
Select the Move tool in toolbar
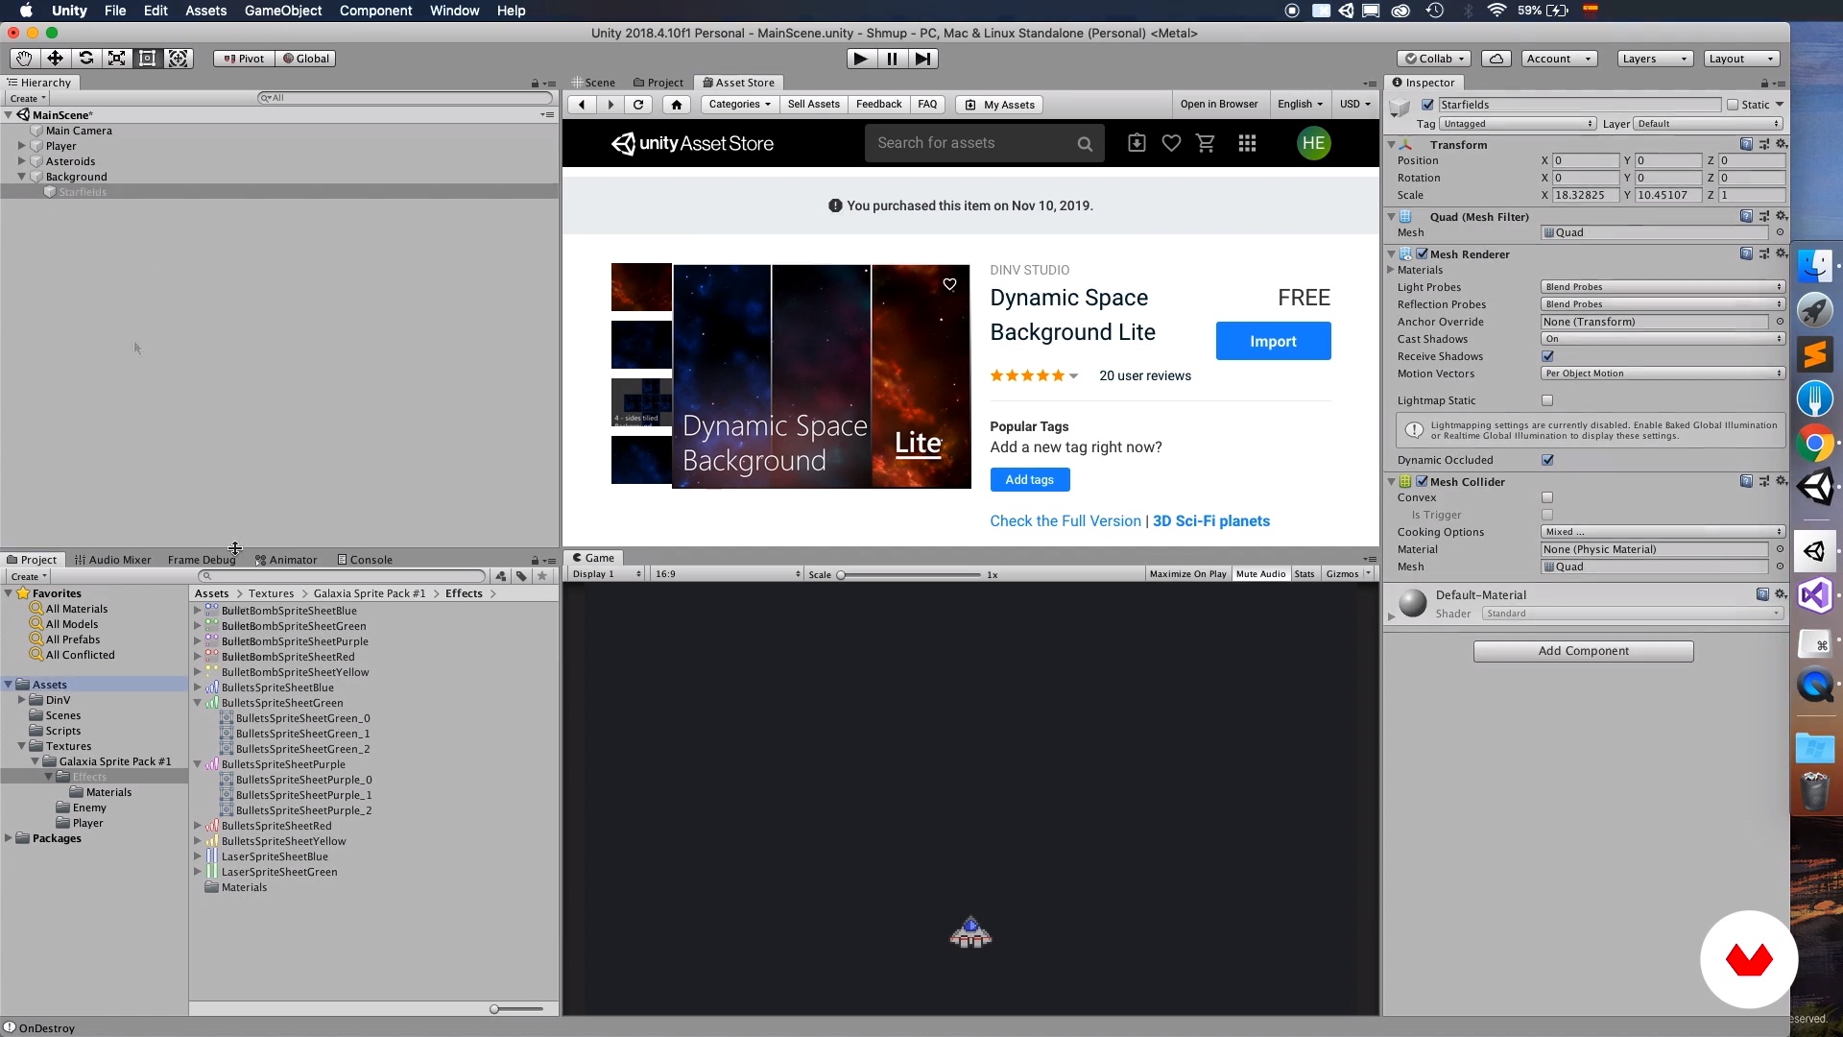click(55, 59)
